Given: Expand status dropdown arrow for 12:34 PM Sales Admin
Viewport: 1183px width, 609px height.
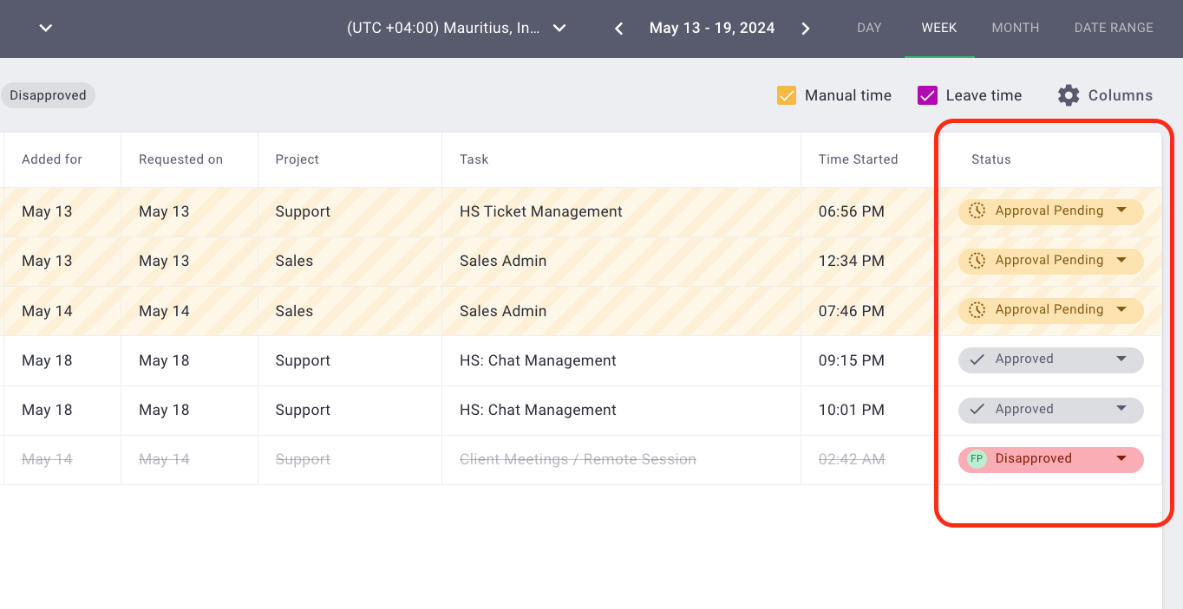Looking at the screenshot, I should (x=1121, y=260).
